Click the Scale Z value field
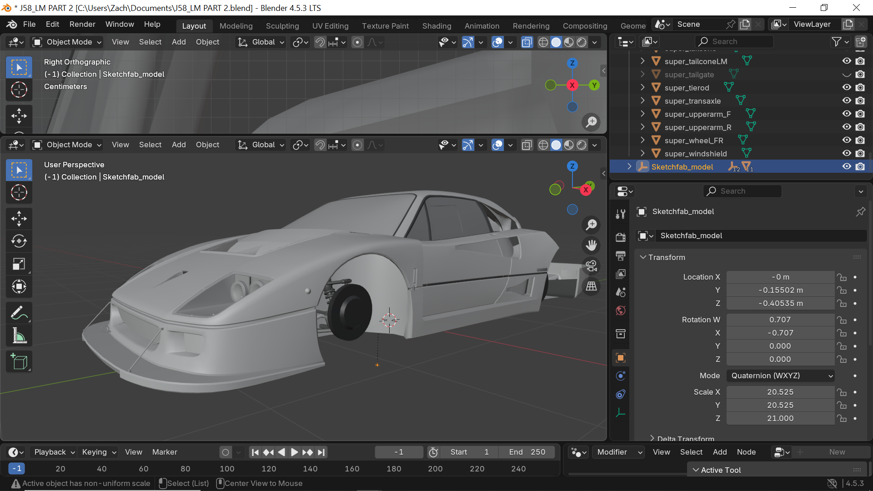This screenshot has height=491, width=873. point(780,418)
